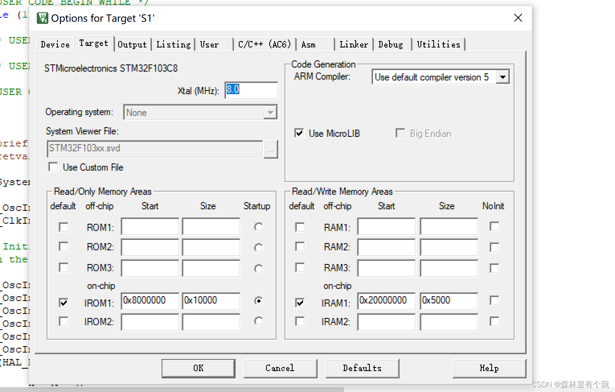Edit the IRAM1 Start field 0x20000000
Screen dimensions: 615x392
(386, 301)
